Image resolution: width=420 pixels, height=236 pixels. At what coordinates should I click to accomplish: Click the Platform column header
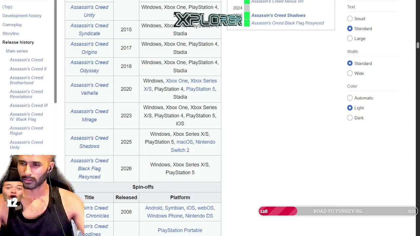[x=180, y=197]
